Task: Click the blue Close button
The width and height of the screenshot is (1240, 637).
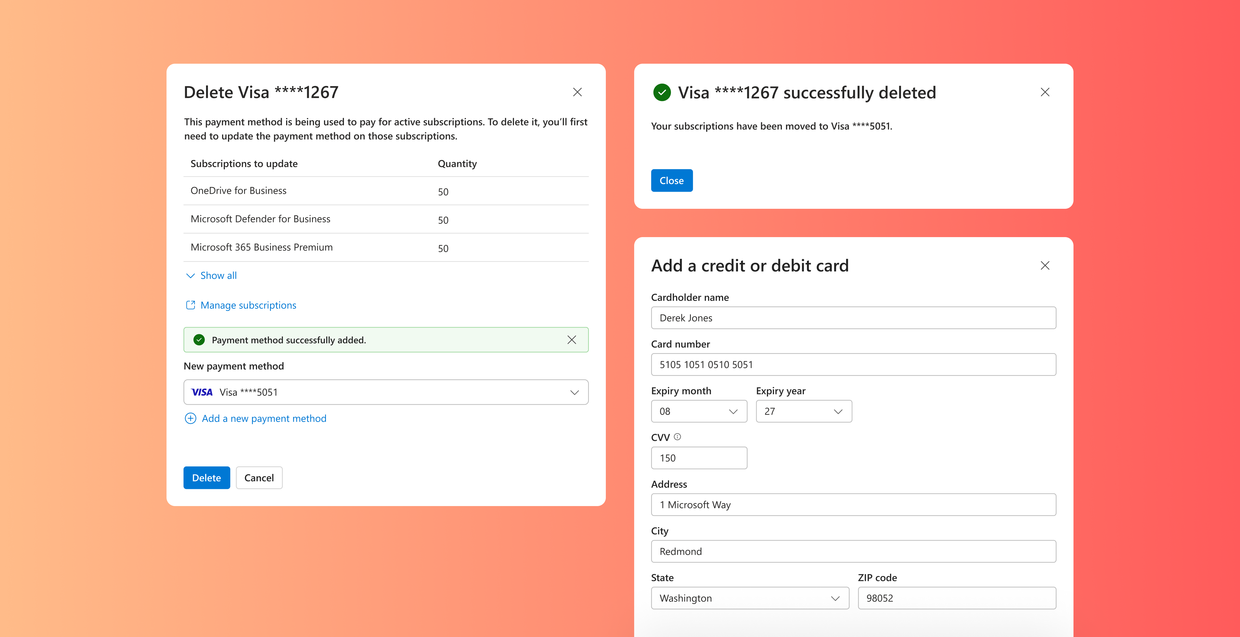Action: 672,180
